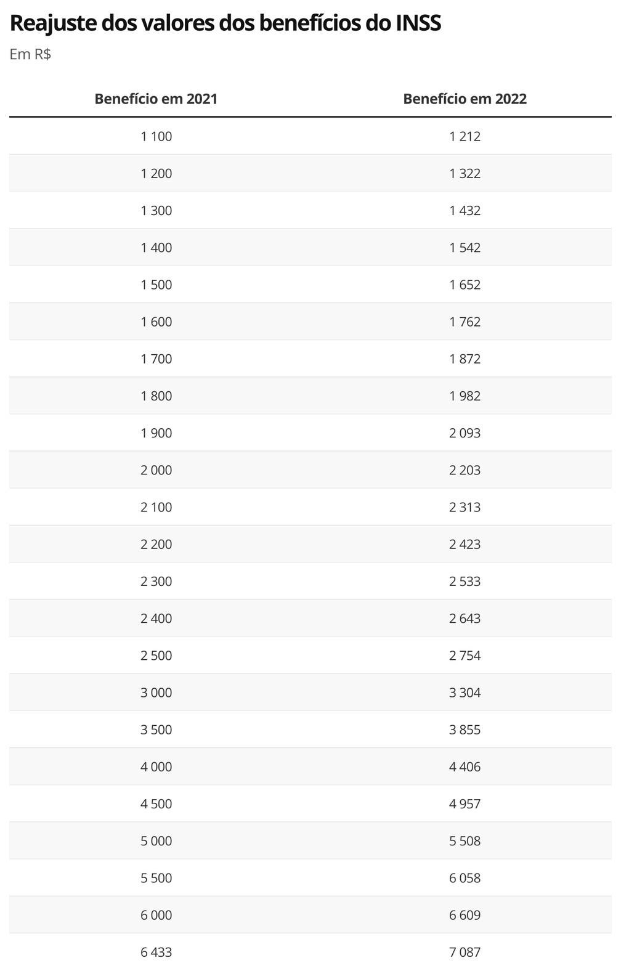Click the 2 093 value in 2022 column
The image size is (621, 979).
click(x=465, y=433)
